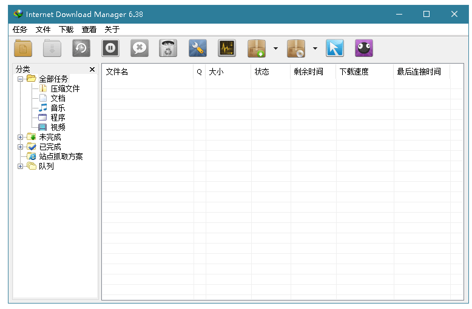Click the pause/stop download toolbar icon

coord(110,48)
